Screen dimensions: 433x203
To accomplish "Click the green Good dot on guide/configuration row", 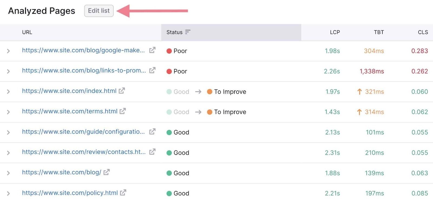I will [169, 132].
